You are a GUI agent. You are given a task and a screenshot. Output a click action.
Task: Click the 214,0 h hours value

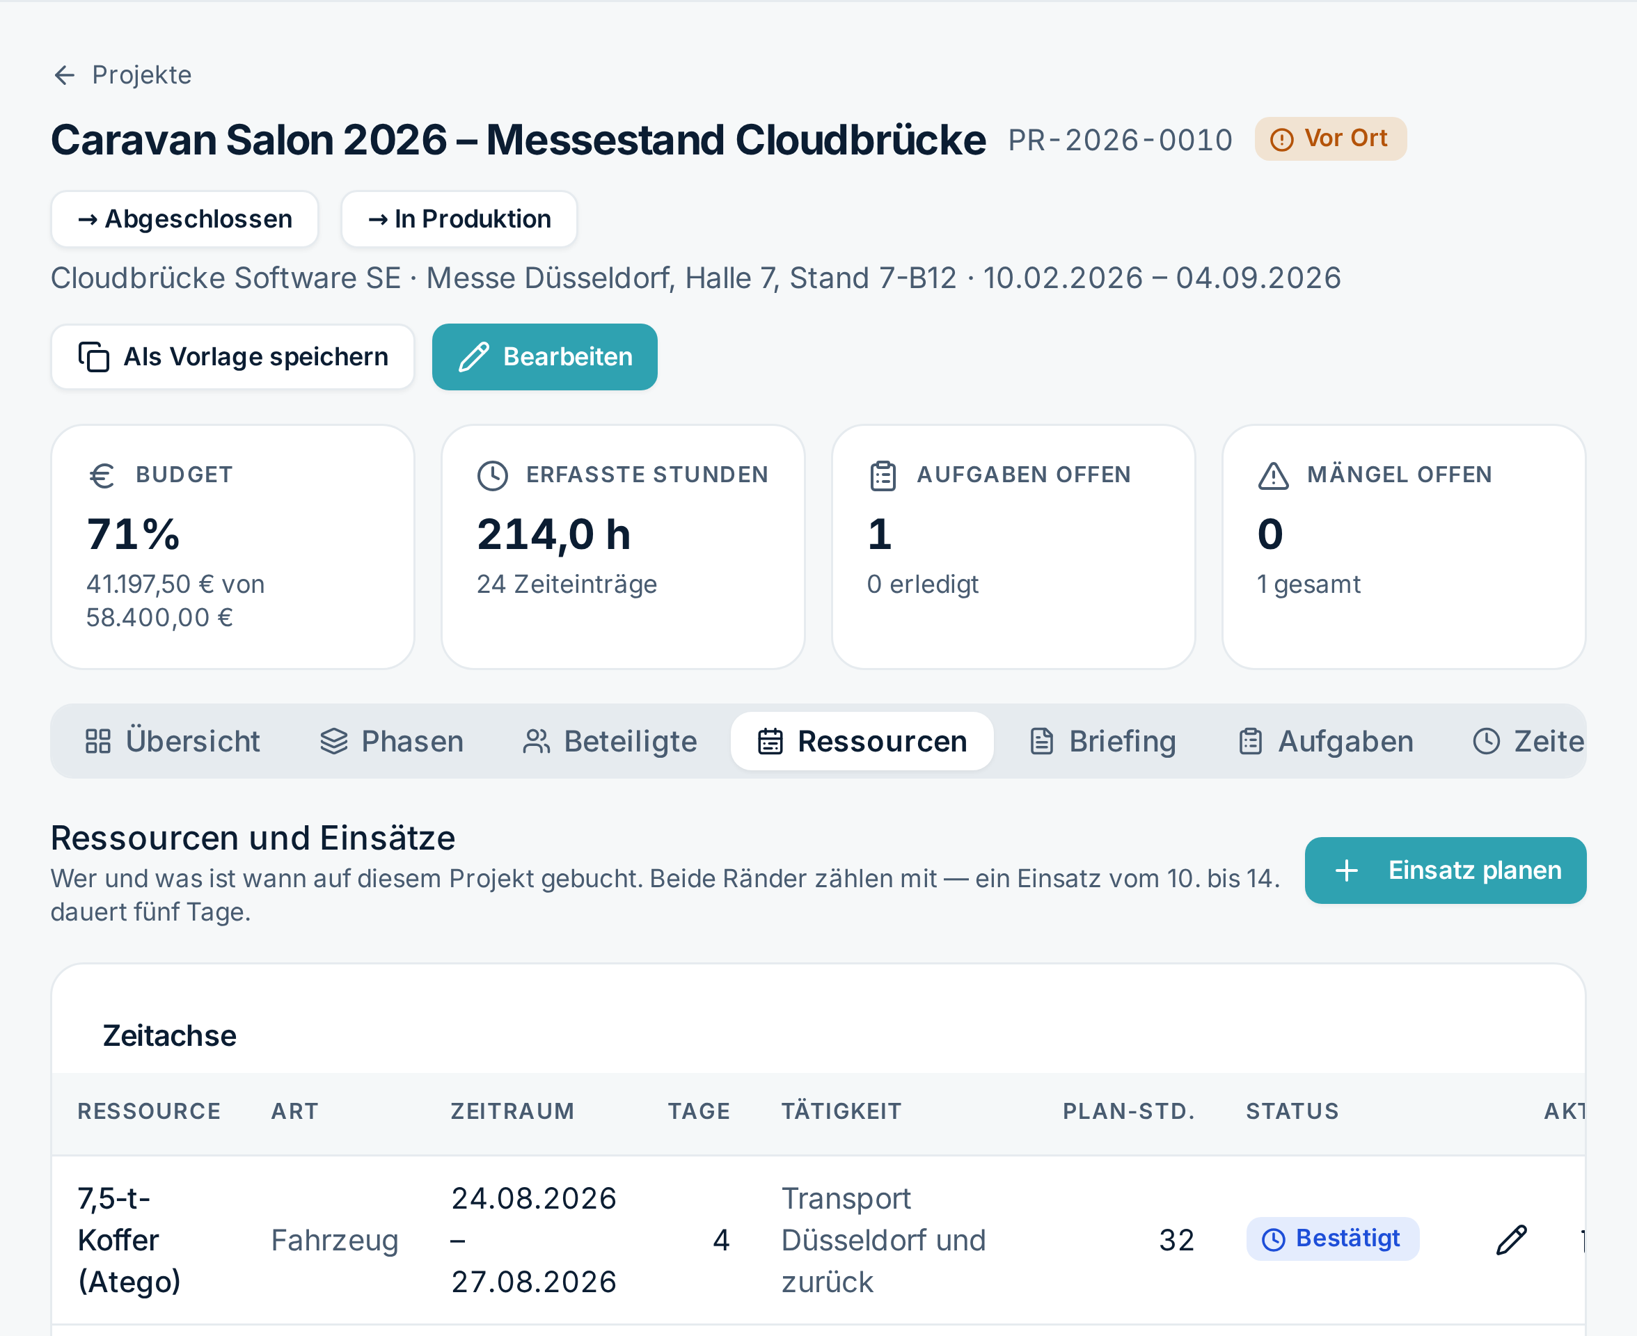[554, 534]
